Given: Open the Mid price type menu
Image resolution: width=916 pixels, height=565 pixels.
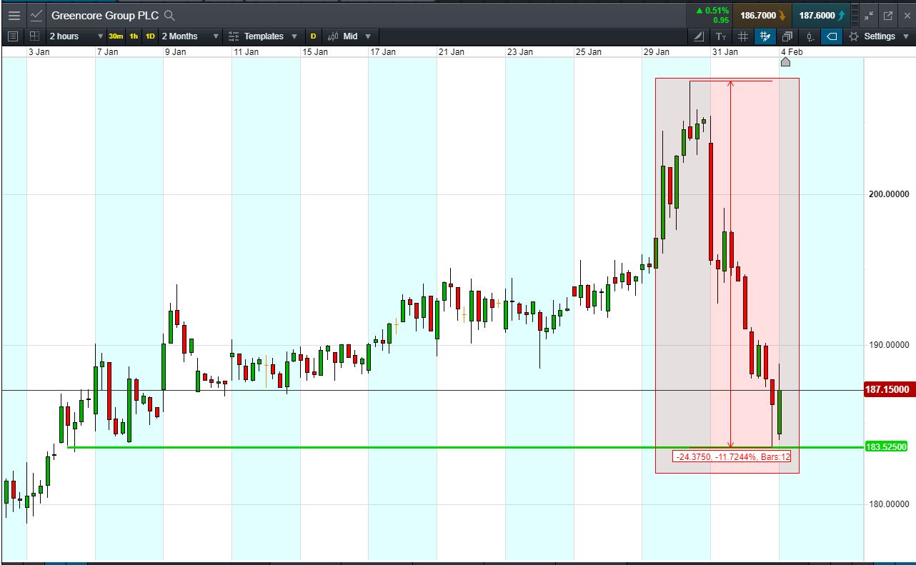Looking at the screenshot, I should pyautogui.click(x=349, y=36).
